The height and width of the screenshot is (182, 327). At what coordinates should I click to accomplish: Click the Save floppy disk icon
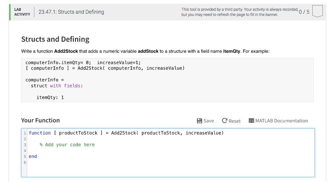click(200, 121)
